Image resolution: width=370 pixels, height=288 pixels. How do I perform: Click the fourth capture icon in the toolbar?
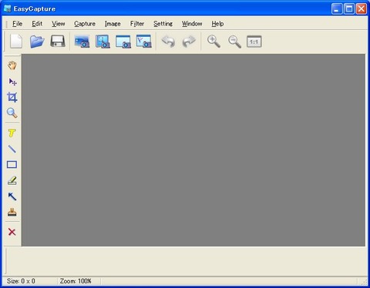click(x=144, y=42)
